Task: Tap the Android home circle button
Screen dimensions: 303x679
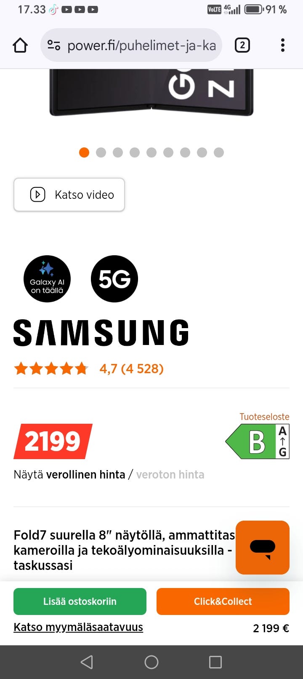Action: (151, 662)
